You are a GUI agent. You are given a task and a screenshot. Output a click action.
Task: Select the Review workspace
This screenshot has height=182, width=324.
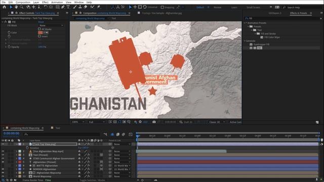tap(217, 7)
